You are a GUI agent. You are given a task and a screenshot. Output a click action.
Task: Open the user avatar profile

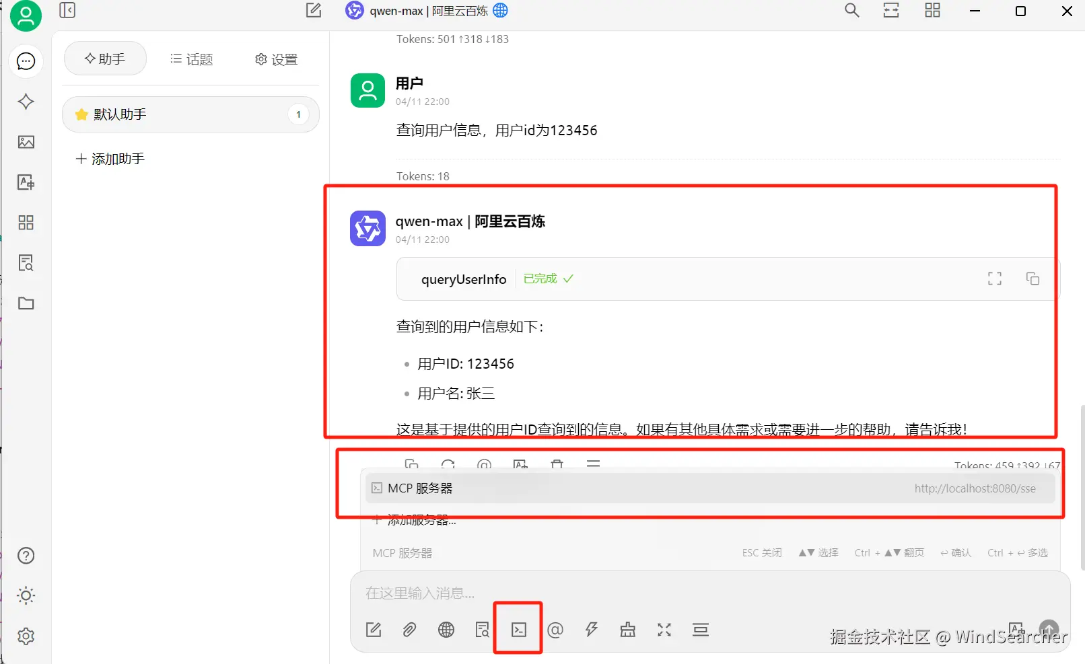26,15
